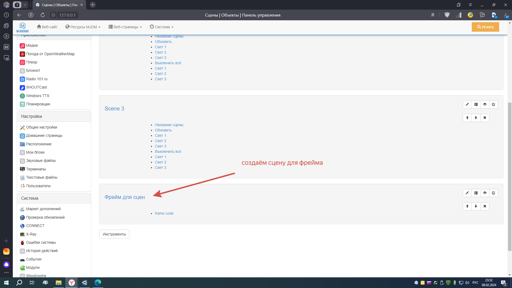512x288 pixels.
Task: Click pencil edit icon for Scene 3
Action: point(467,105)
